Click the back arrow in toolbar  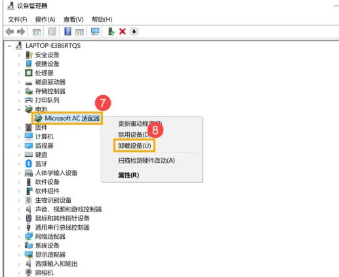[10, 32]
